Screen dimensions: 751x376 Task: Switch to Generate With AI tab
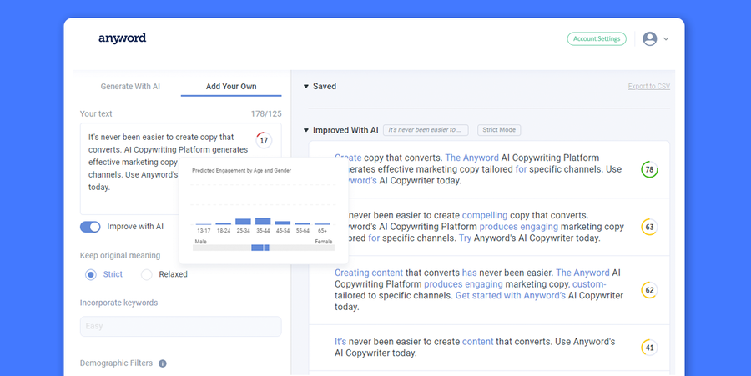coord(130,86)
